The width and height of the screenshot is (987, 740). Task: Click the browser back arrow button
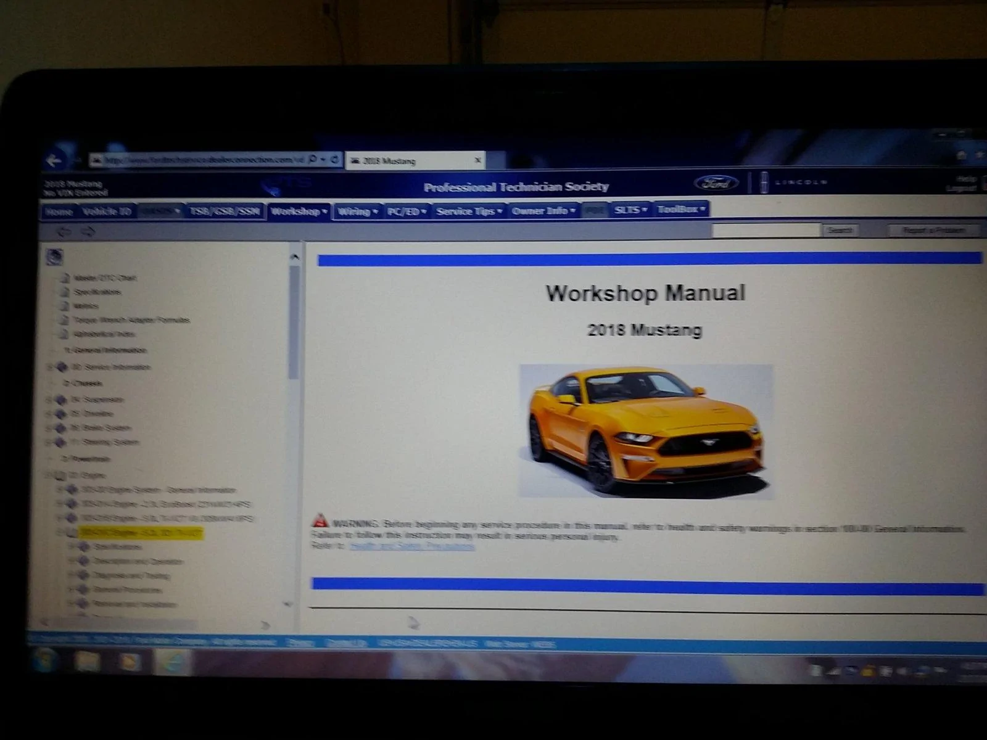(54, 161)
